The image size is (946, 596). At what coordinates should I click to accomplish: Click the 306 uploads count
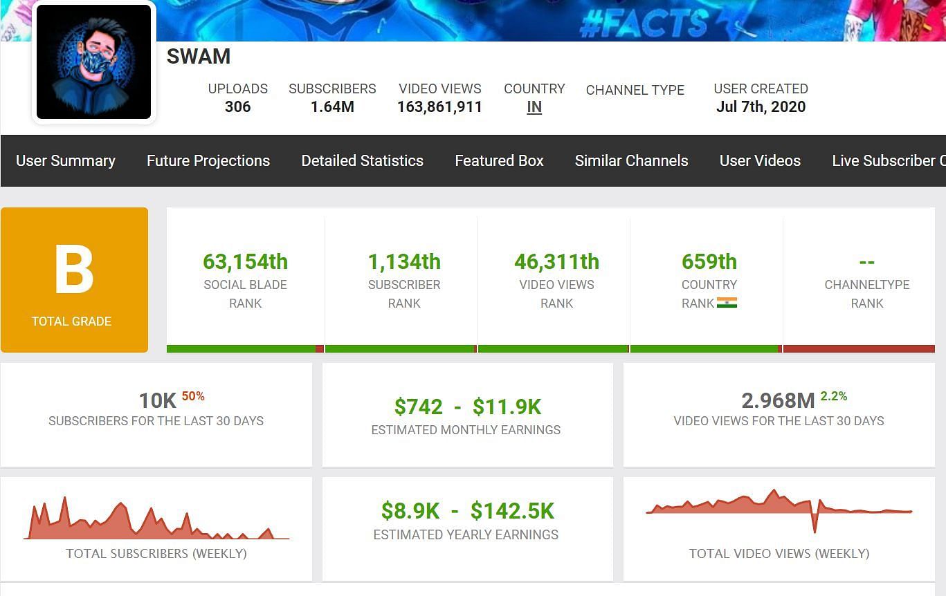(237, 107)
